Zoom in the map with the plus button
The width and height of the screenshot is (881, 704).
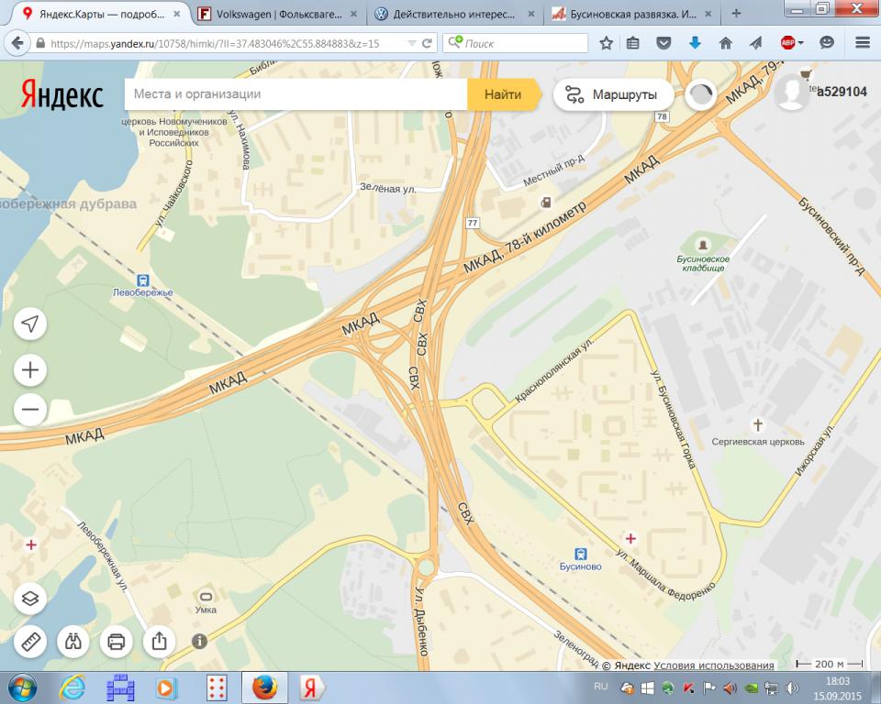(29, 370)
